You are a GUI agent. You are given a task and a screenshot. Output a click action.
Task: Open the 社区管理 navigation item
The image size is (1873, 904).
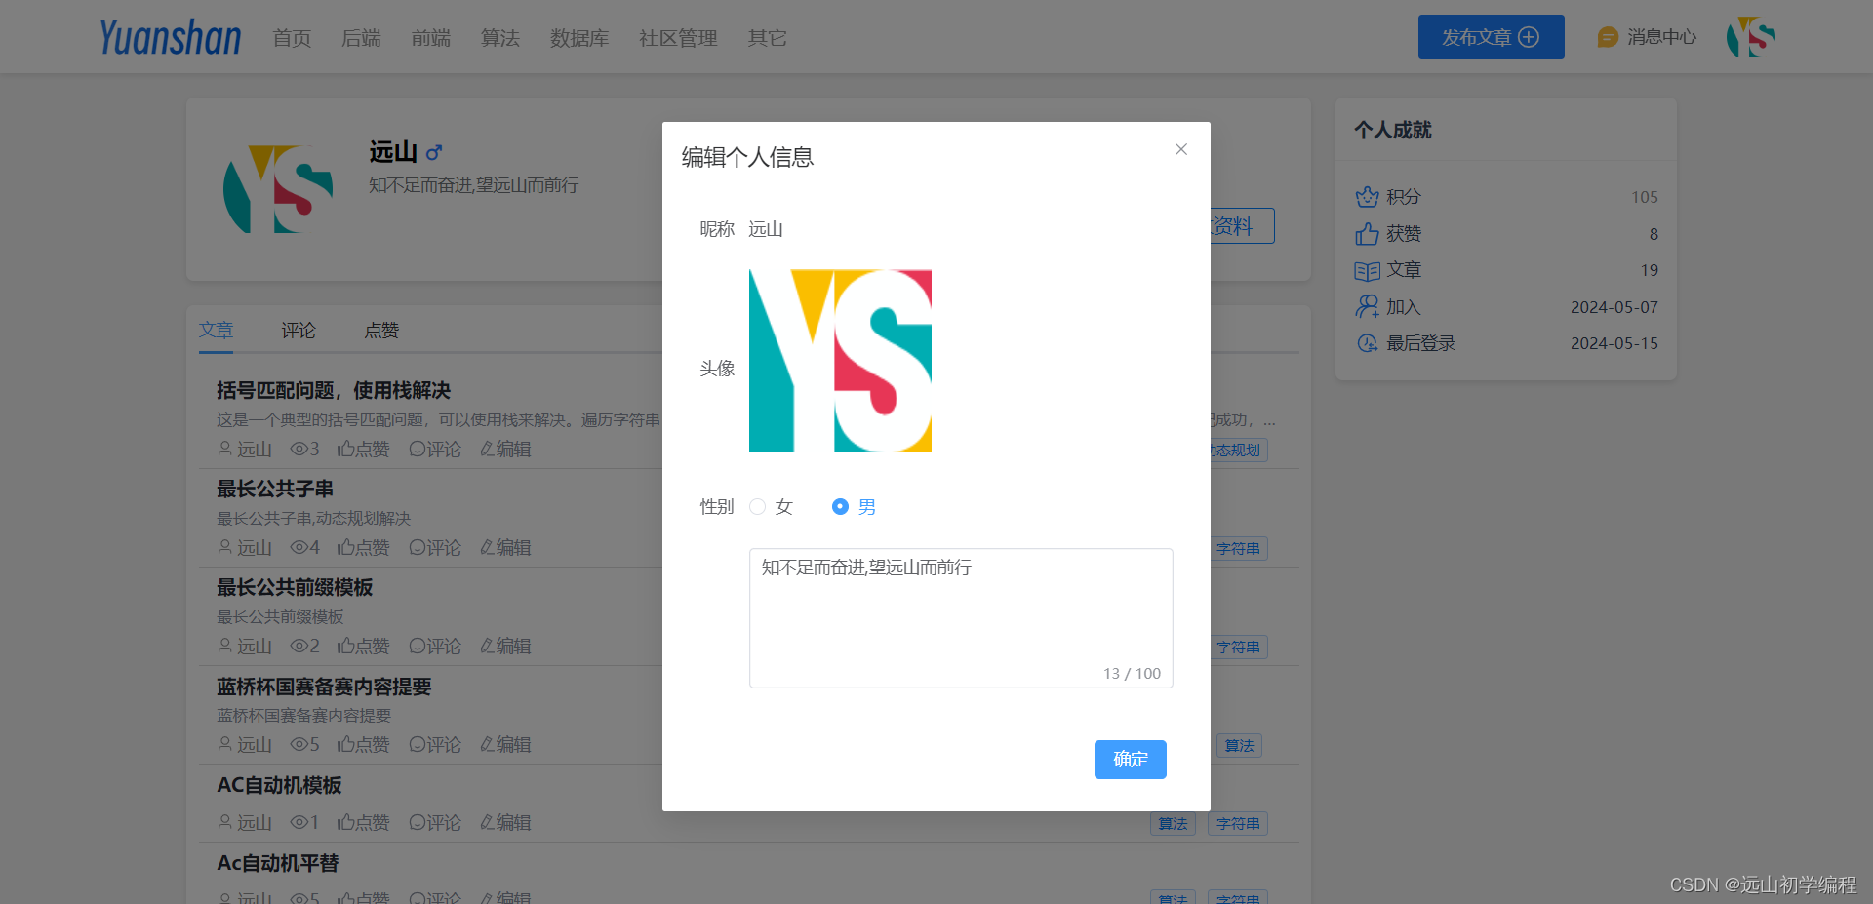click(678, 38)
